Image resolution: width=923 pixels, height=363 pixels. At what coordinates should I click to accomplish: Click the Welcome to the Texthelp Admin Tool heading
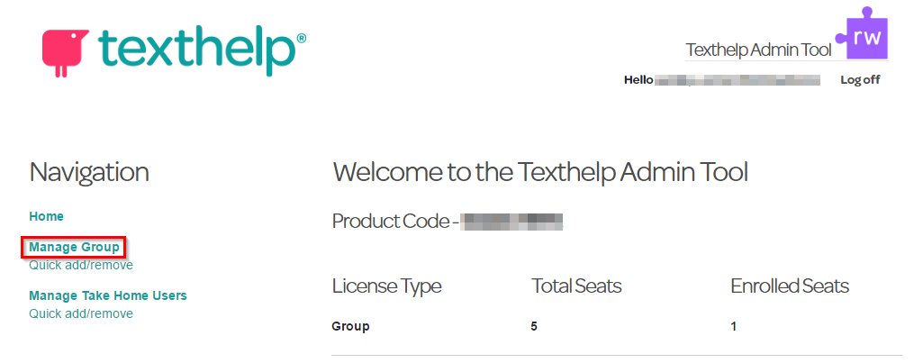[540, 173]
